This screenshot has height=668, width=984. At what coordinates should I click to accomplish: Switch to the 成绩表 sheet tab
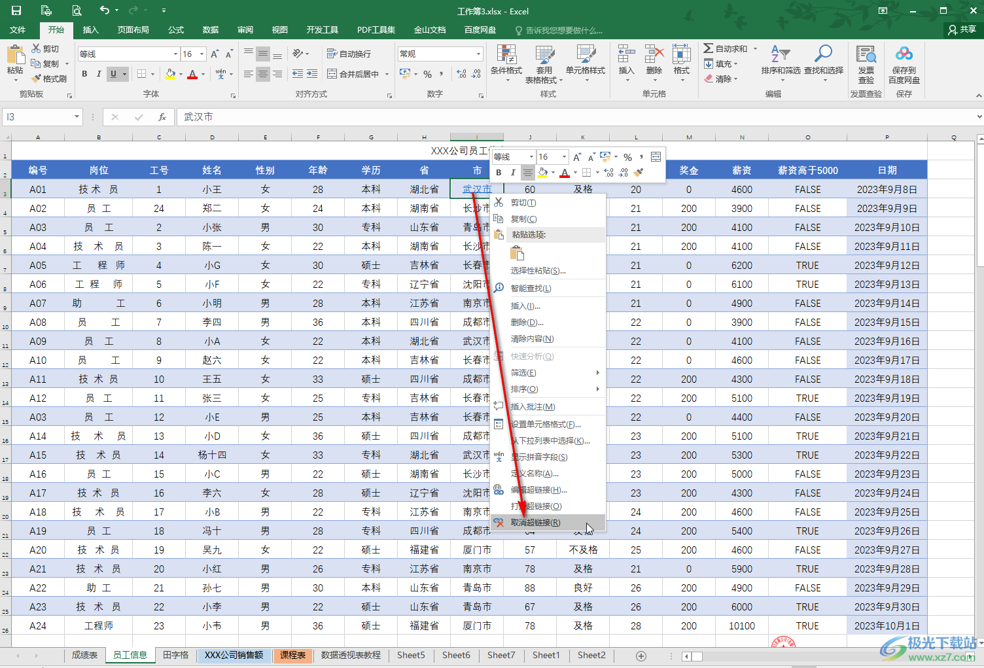click(84, 655)
